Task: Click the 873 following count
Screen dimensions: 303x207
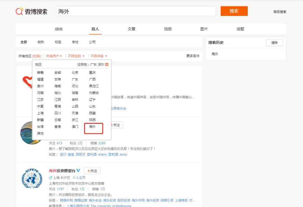Action: 59,143
